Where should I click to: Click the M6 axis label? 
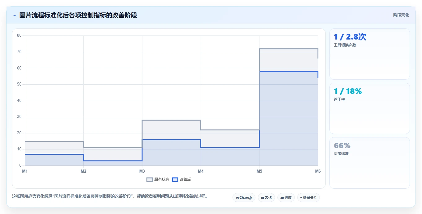tap(318, 171)
